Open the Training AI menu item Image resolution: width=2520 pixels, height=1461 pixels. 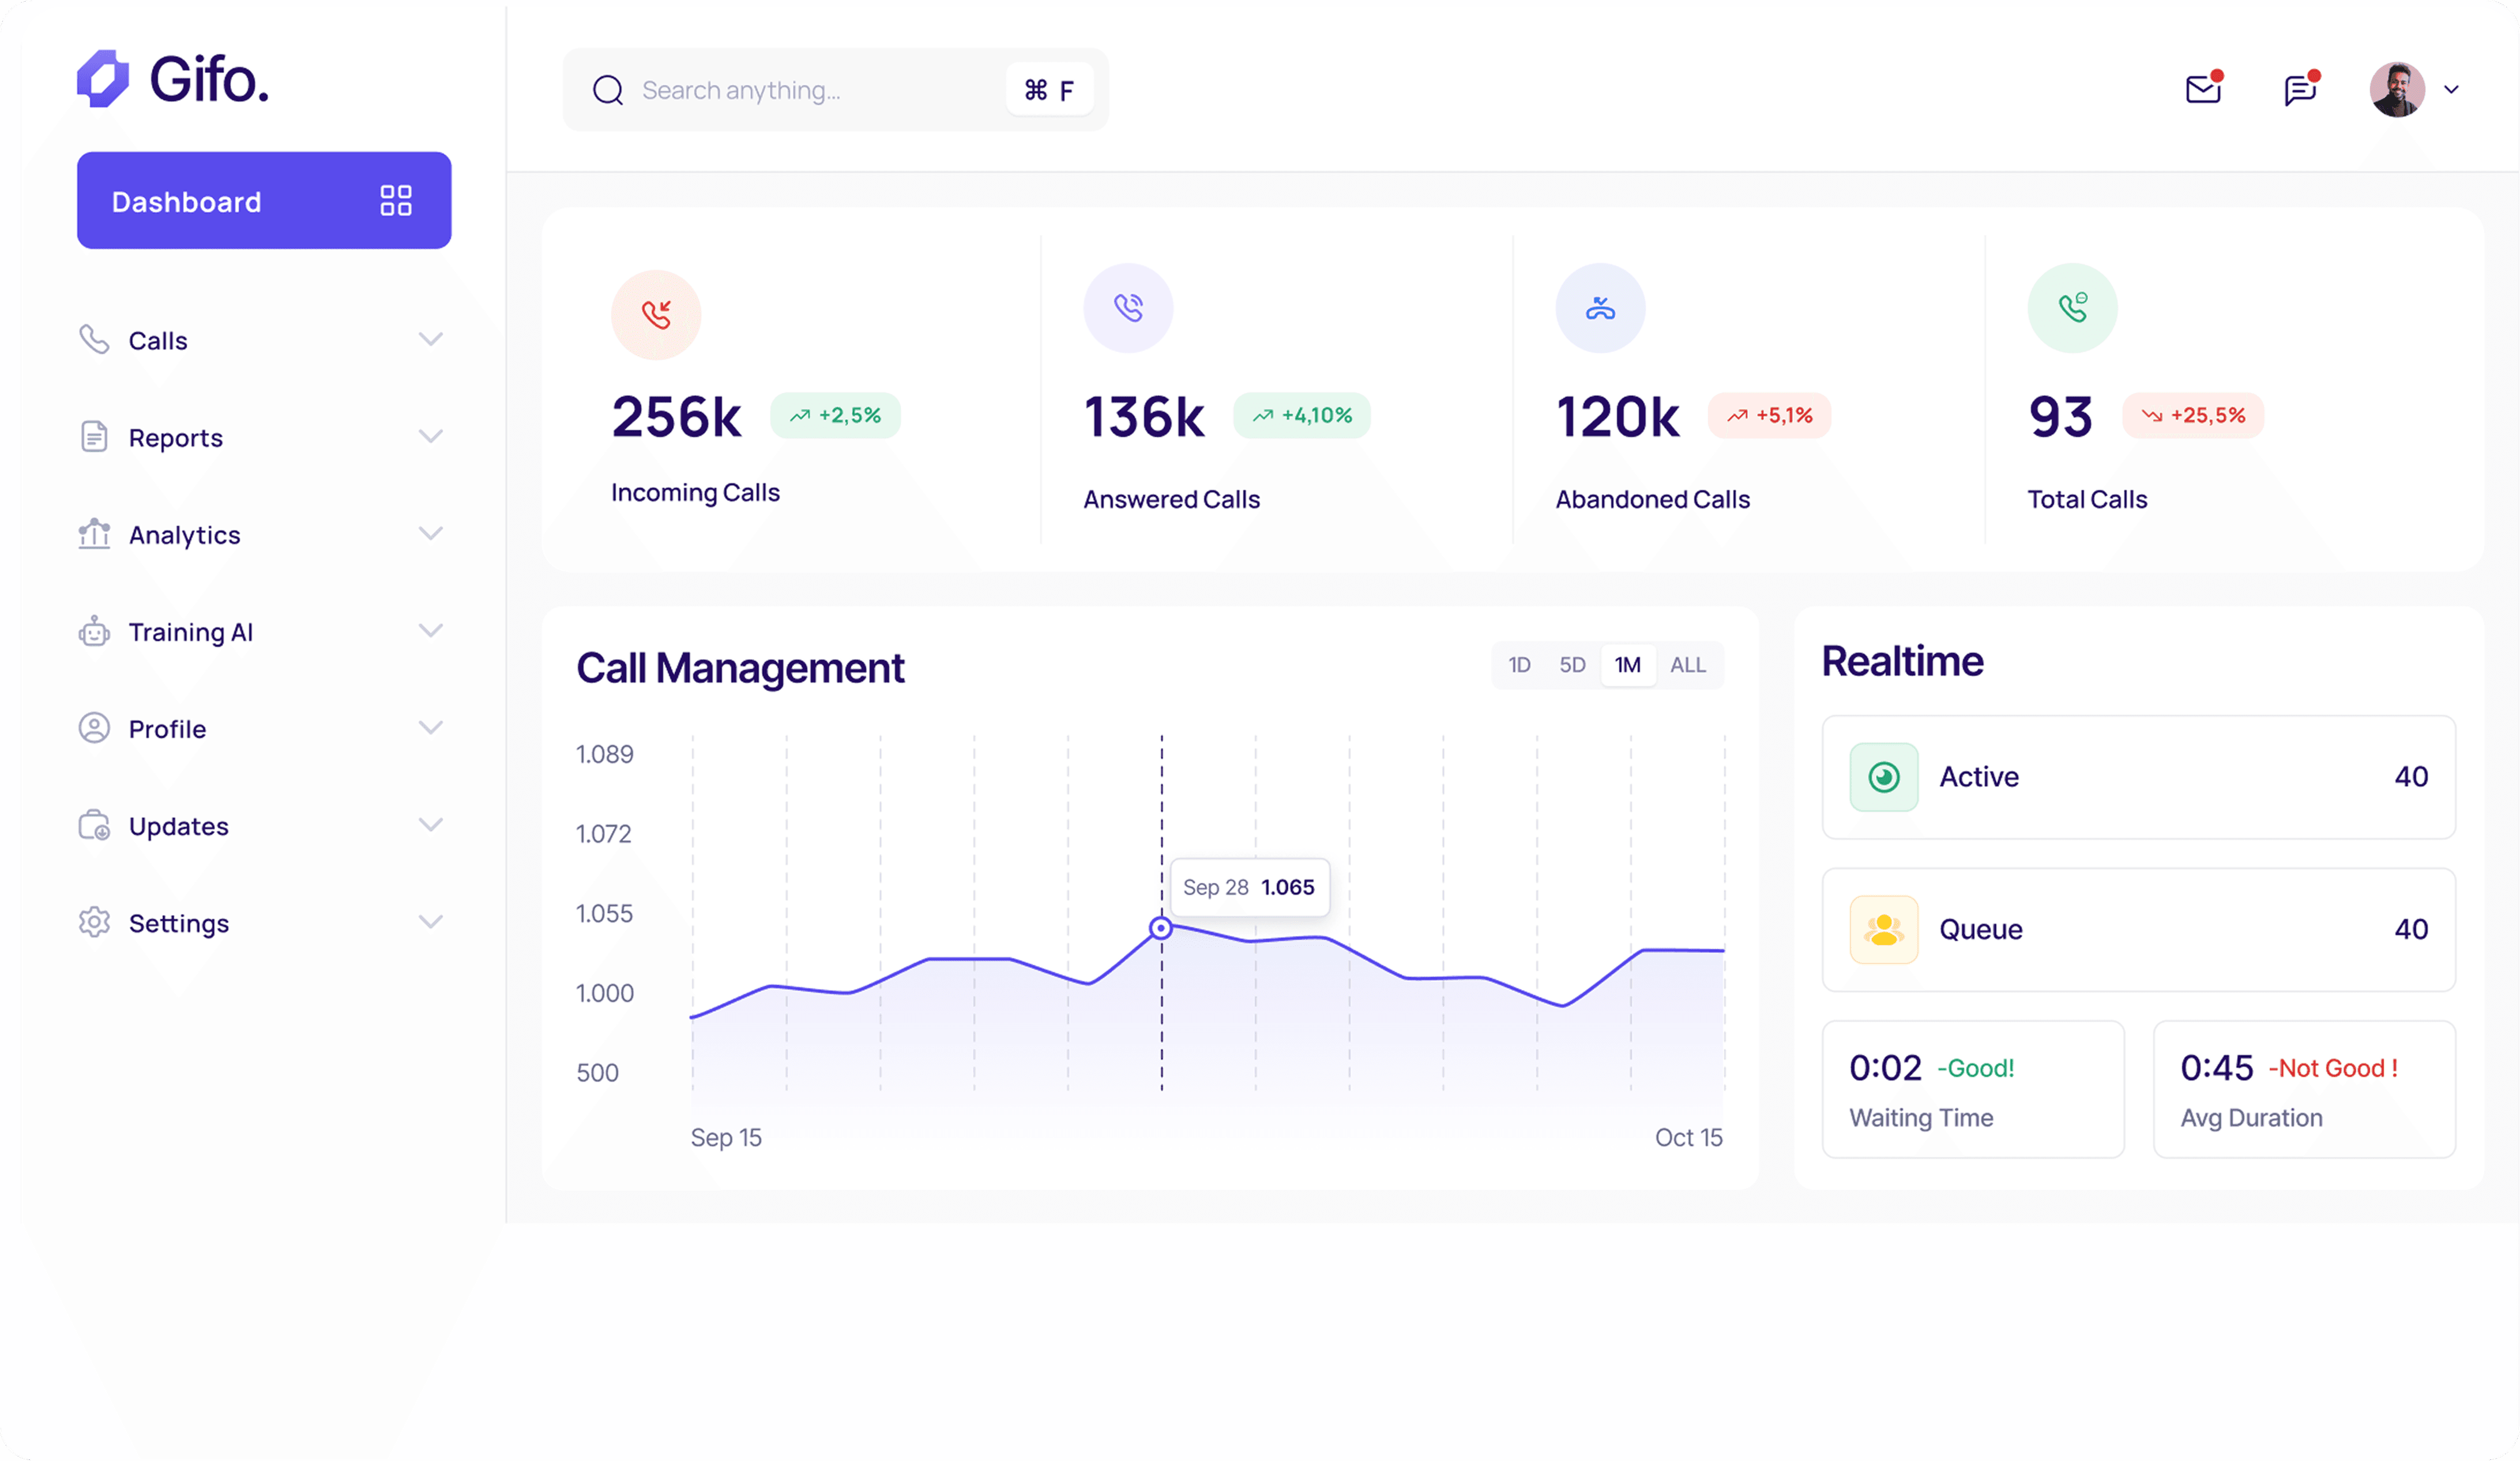click(x=190, y=632)
